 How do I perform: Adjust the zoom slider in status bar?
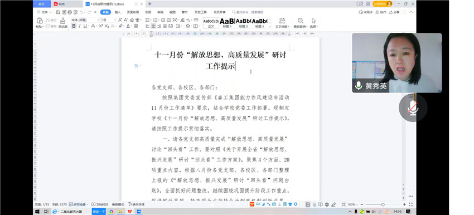383,204
